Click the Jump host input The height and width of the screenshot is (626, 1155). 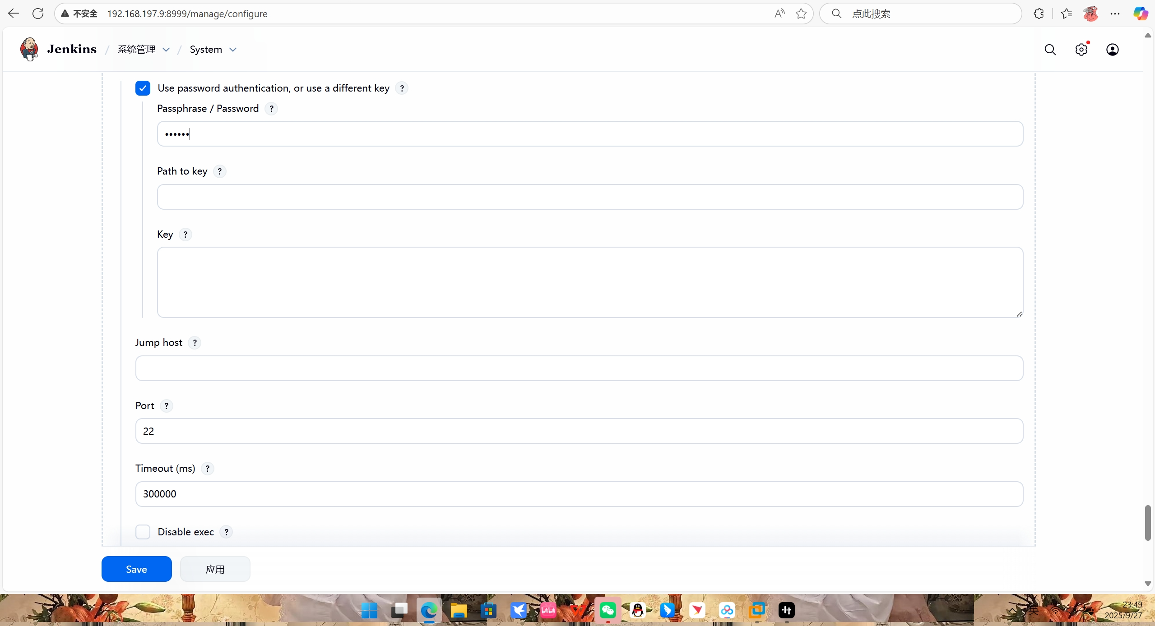579,368
